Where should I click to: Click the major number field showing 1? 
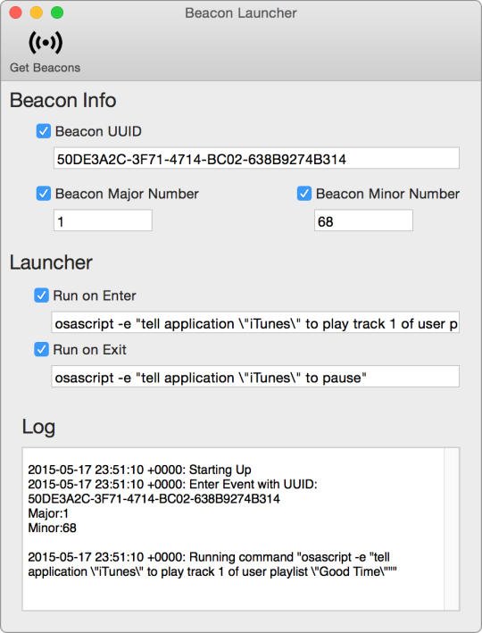(x=103, y=221)
